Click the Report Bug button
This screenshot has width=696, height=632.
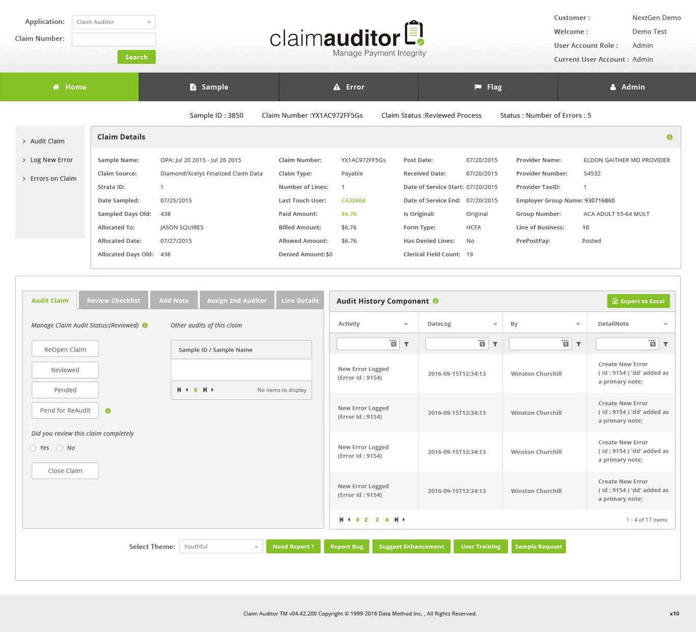click(347, 547)
